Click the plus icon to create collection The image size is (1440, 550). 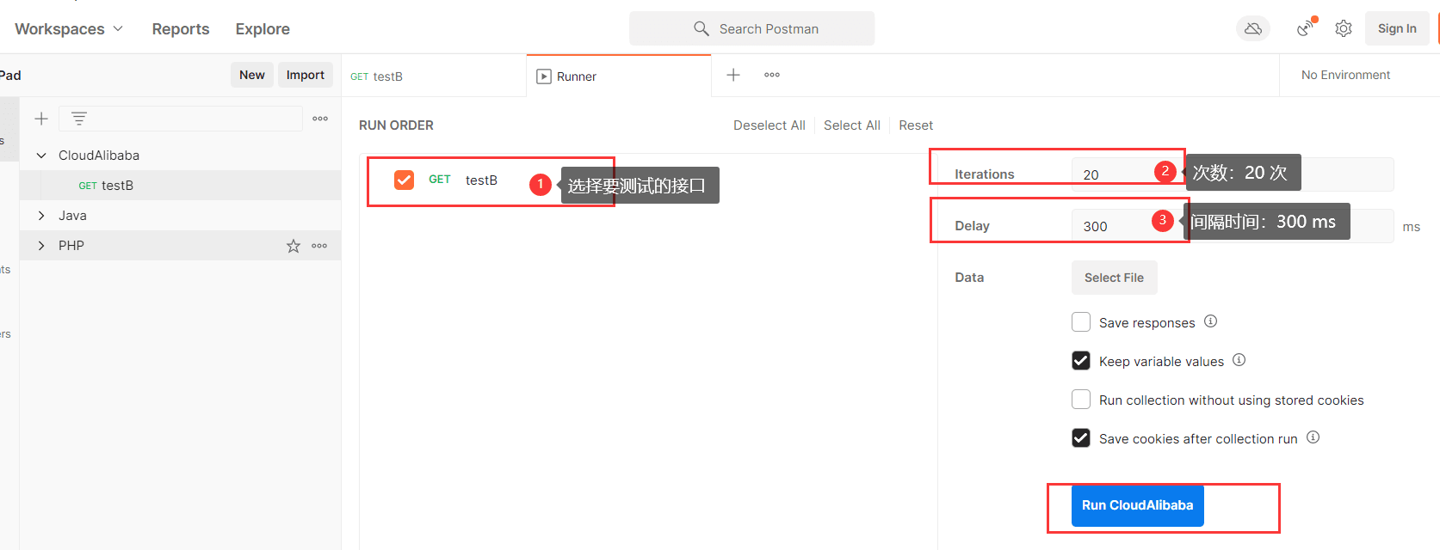point(40,119)
